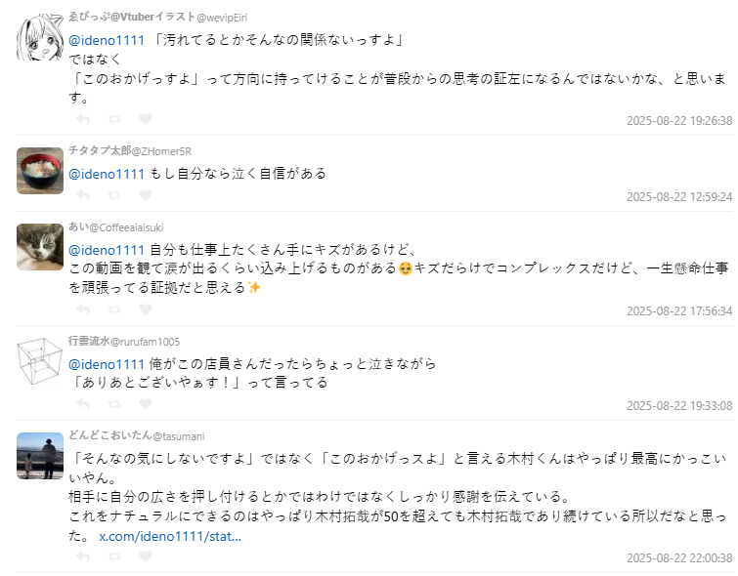Retweet the Coffeeaiaisuki tweet

point(114,309)
